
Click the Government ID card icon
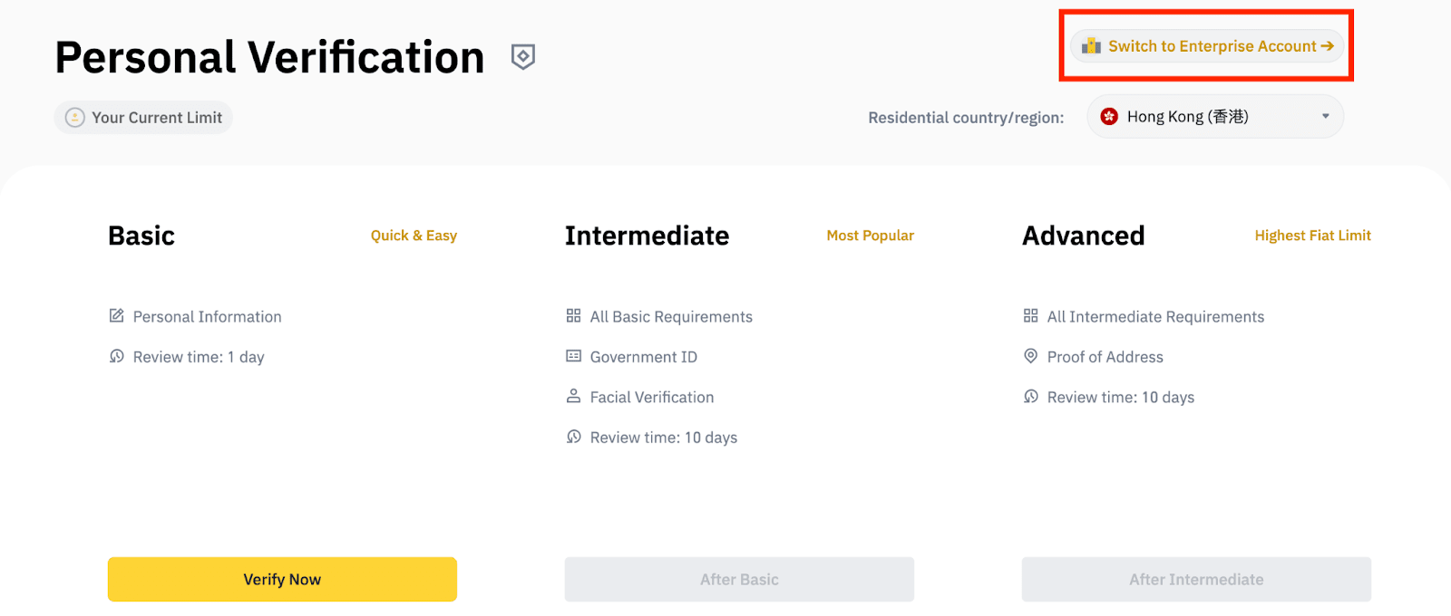tap(573, 356)
